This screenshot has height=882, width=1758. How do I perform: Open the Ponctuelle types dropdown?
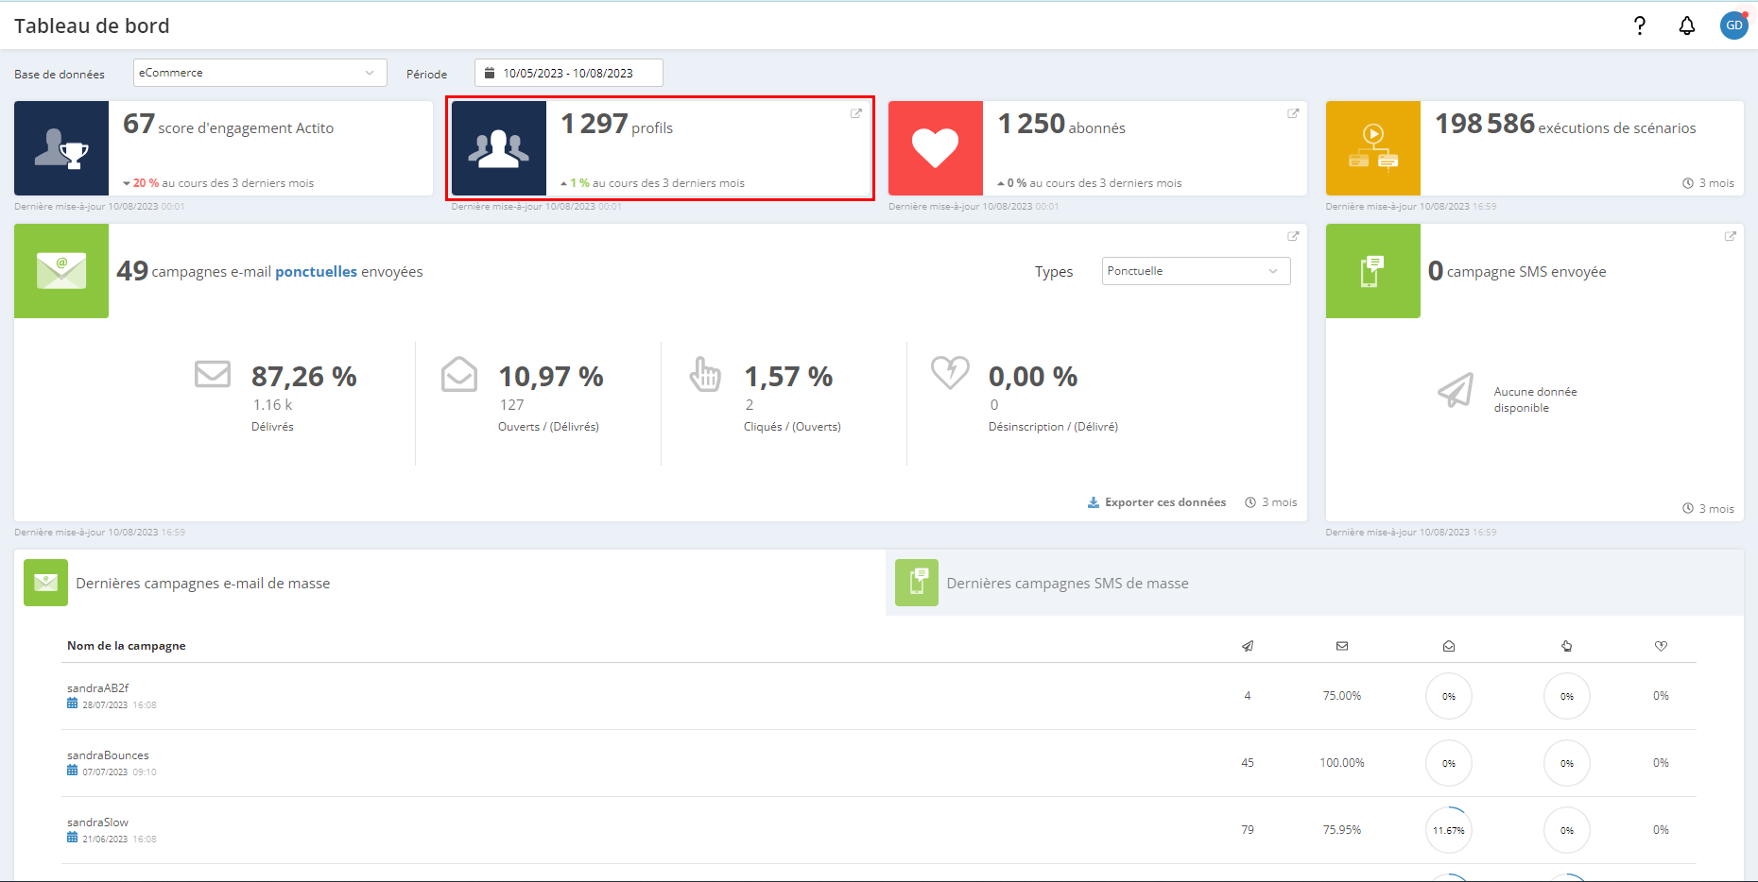tap(1196, 271)
